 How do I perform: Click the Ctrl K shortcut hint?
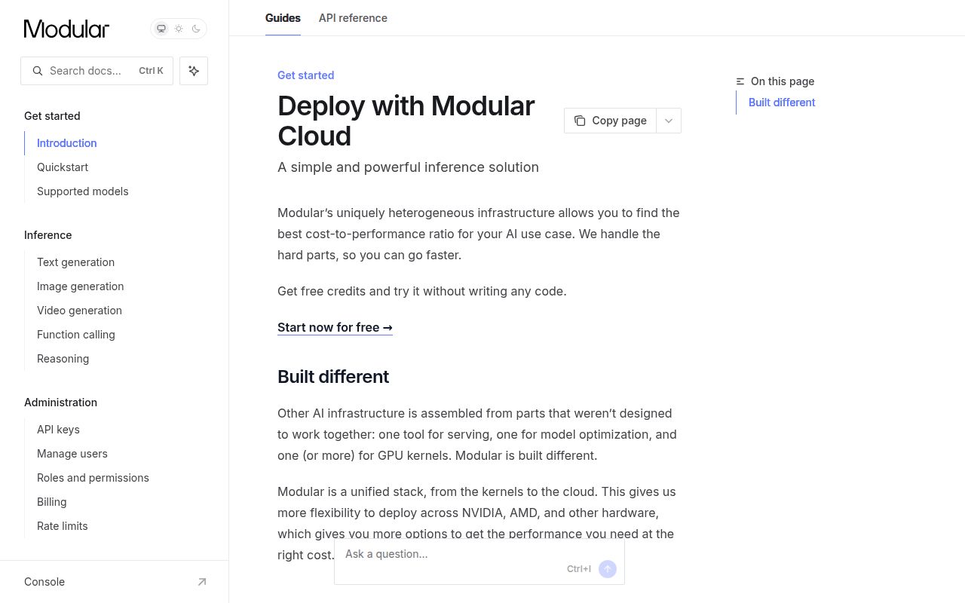pyautogui.click(x=151, y=71)
